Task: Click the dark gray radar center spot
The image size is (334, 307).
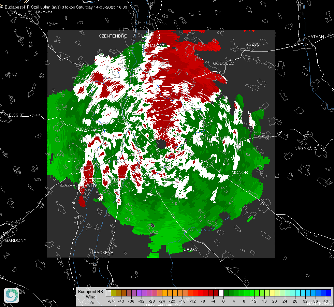Action: coord(161,144)
